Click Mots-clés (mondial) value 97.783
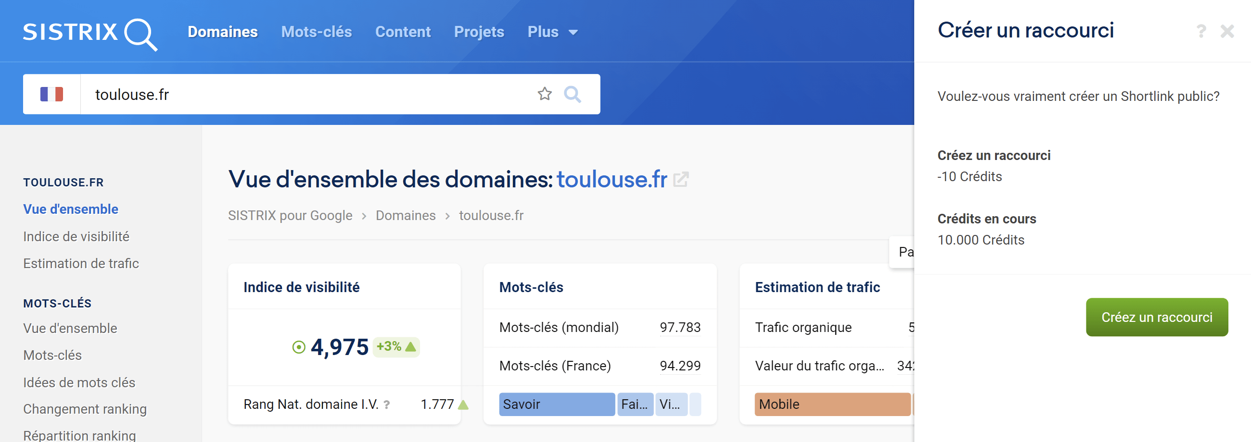The width and height of the screenshot is (1251, 442). 680,327
